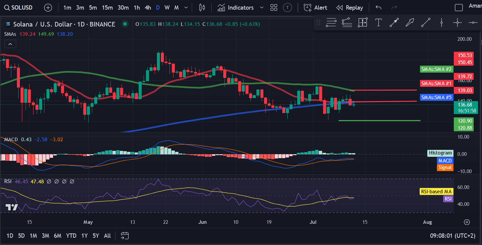Set date range to 1D
This screenshot has height=245, width=482.
pyautogui.click(x=10, y=236)
